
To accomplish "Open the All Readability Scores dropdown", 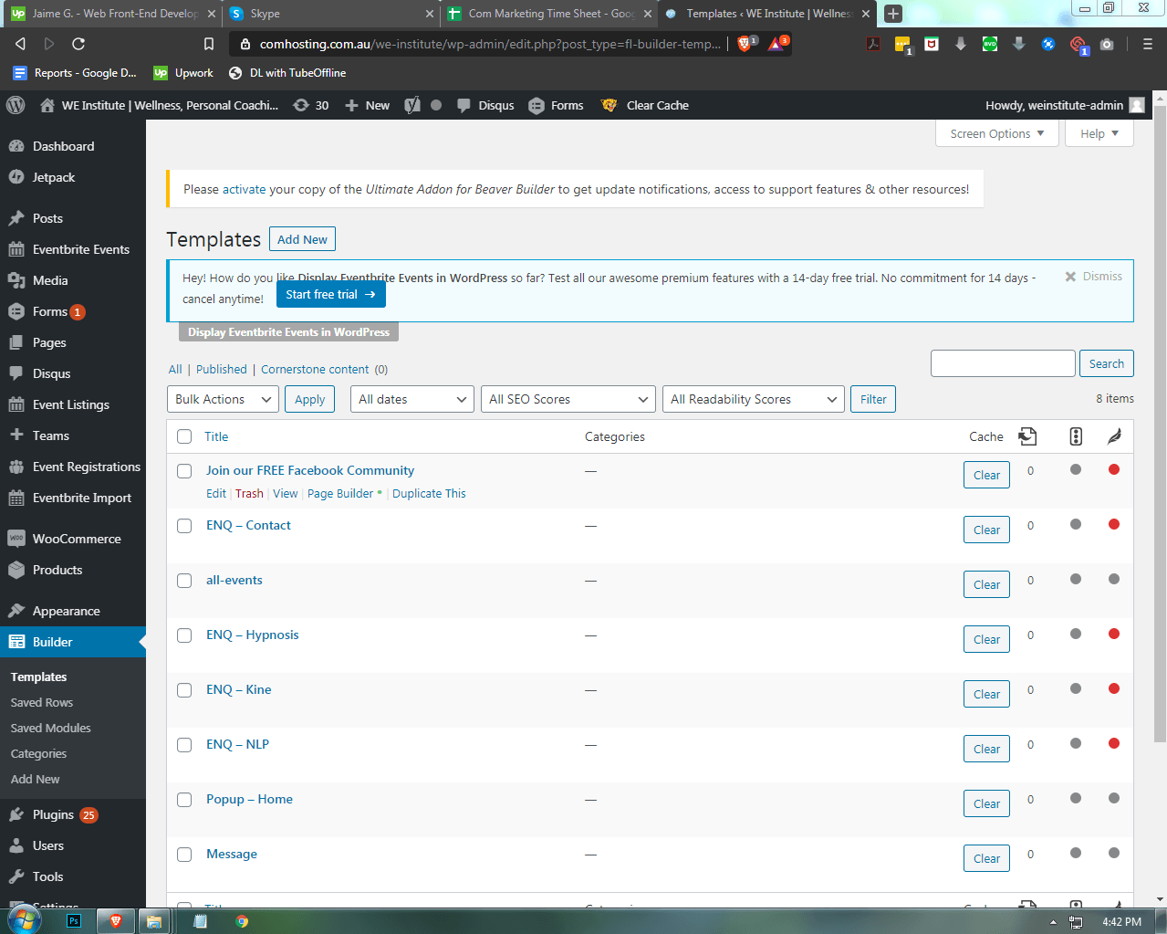I will coord(753,399).
